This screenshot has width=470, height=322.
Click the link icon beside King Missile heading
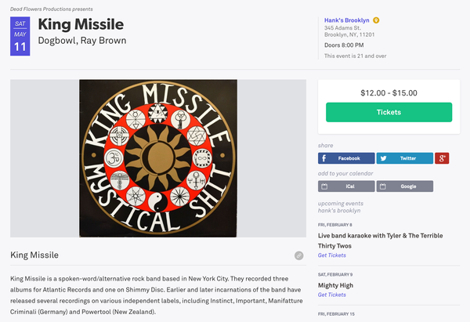point(298,255)
